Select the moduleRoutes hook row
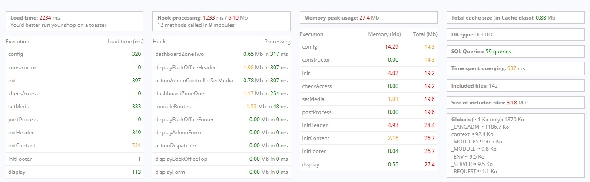 pyautogui.click(x=221, y=106)
